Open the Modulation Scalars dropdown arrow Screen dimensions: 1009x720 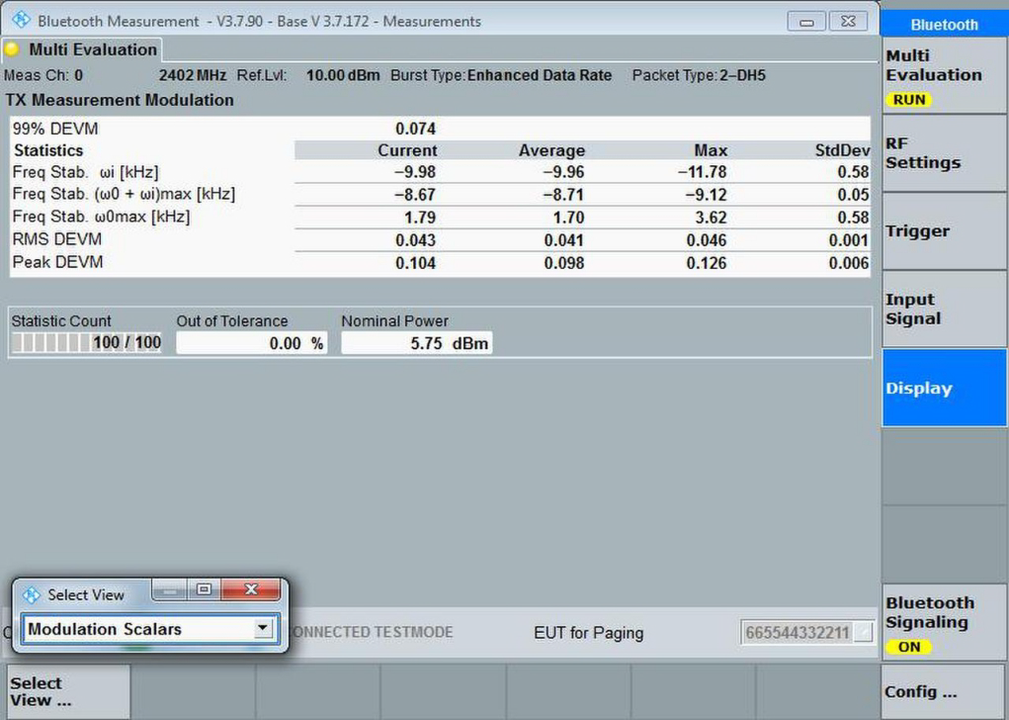(x=263, y=628)
